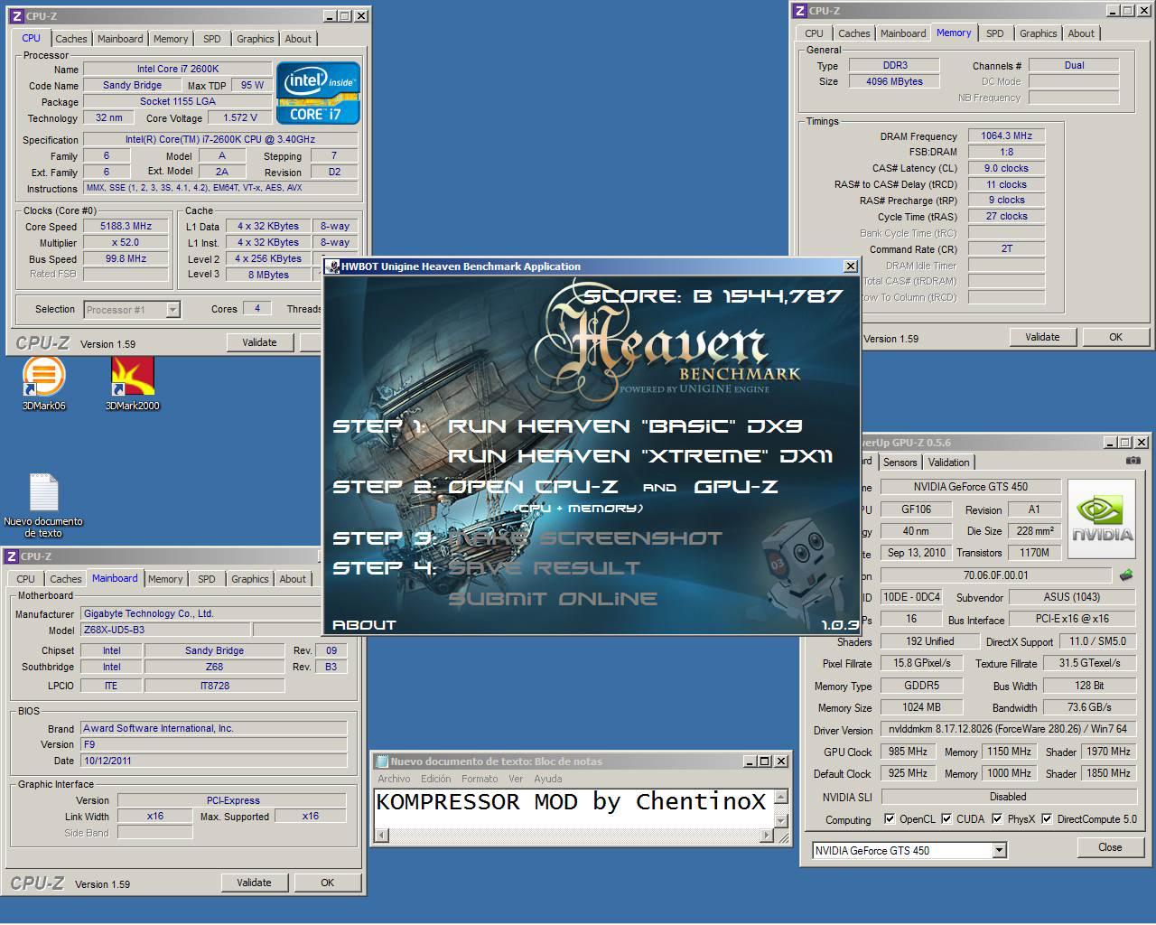Click the BIOS date 10/12/2011 field
Image resolution: width=1156 pixels, height=925 pixels.
[x=214, y=761]
